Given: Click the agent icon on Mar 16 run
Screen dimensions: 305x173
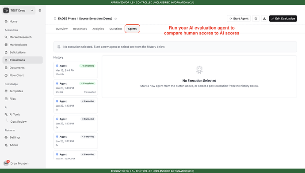Looking at the screenshot, I should pyautogui.click(x=57, y=66).
